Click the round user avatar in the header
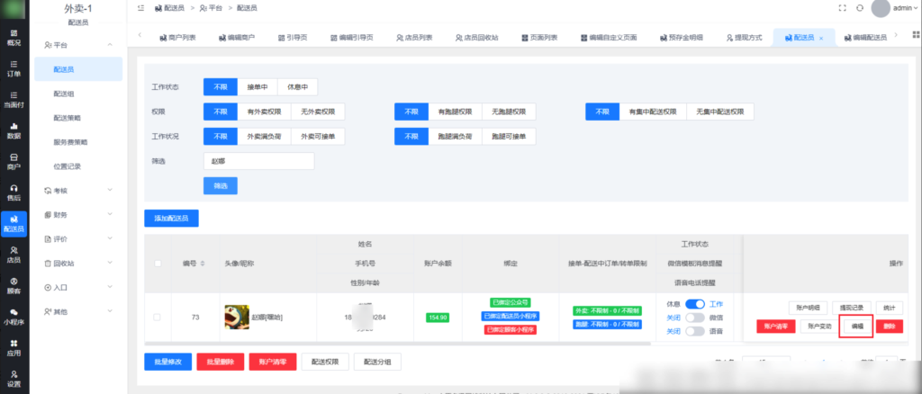This screenshot has width=922, height=394. [881, 8]
